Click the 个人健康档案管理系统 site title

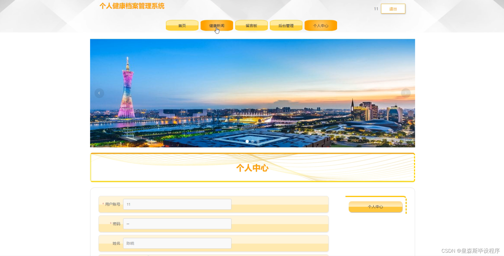coord(132,6)
